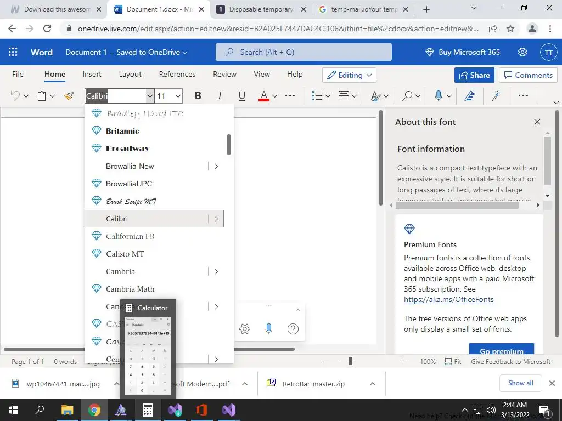Click dictation toolbar settings gear
Image resolution: width=562 pixels, height=421 pixels.
coord(245,329)
